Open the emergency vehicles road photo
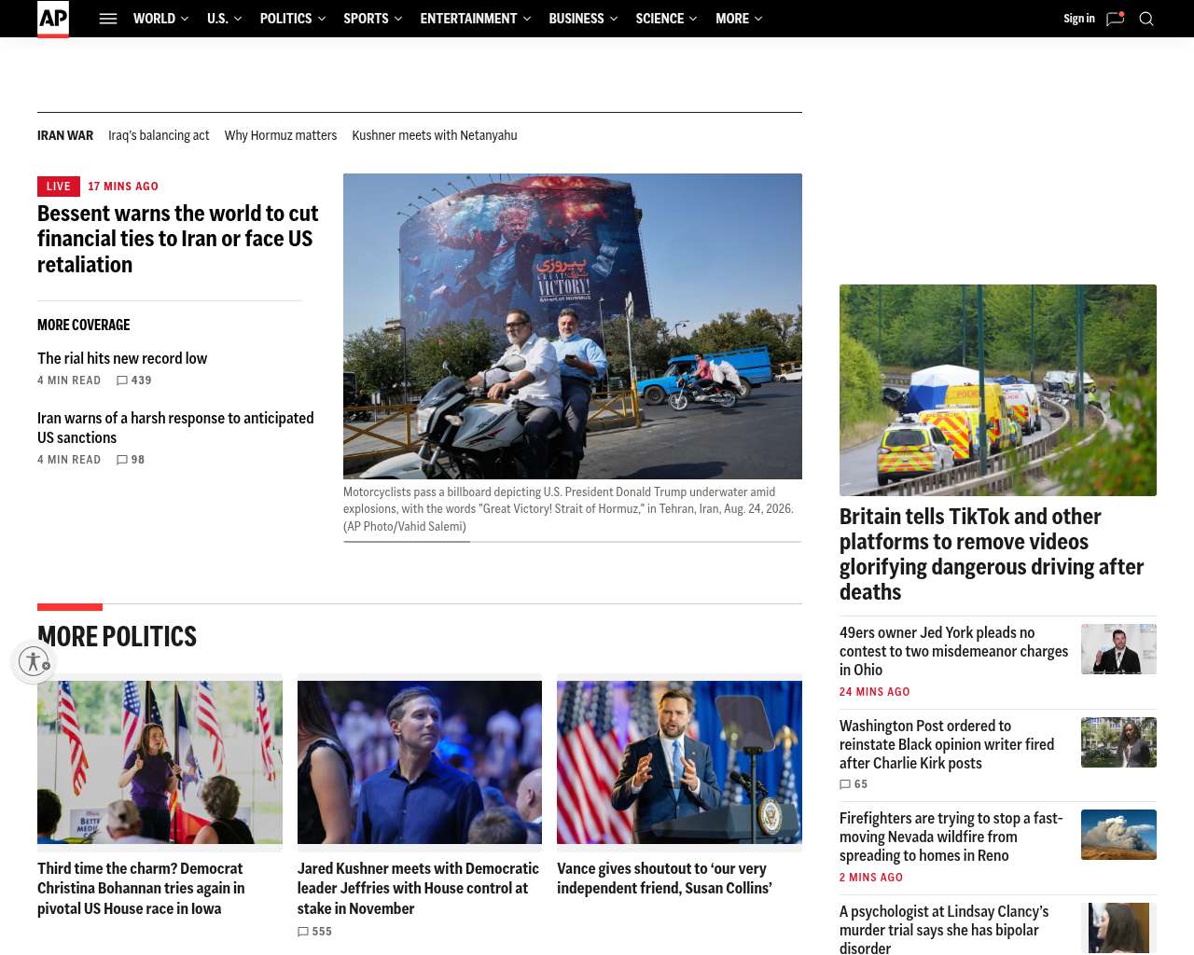This screenshot has width=1194, height=955. 998,390
